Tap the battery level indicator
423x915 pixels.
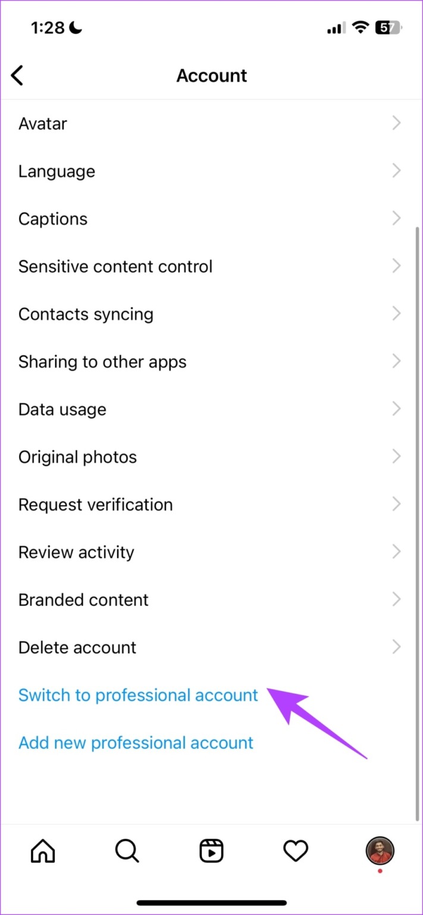point(387,27)
